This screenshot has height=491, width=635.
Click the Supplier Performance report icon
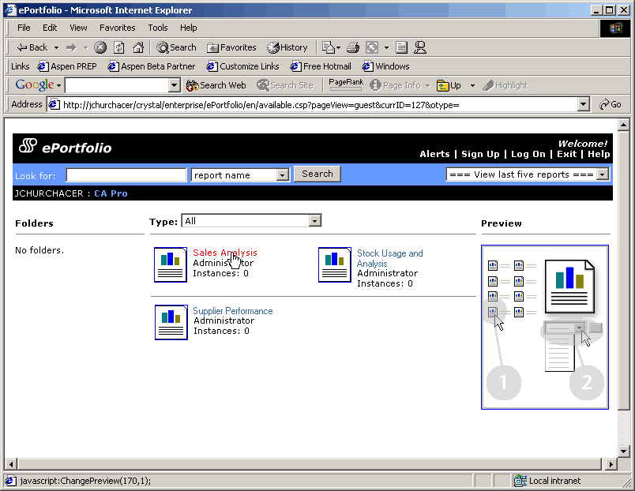[x=171, y=322]
